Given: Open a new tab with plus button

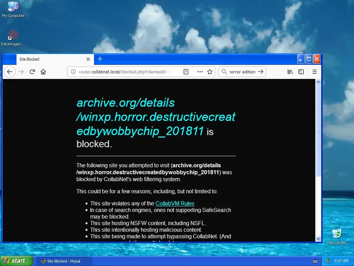Looking at the screenshot, I should click(x=100, y=59).
